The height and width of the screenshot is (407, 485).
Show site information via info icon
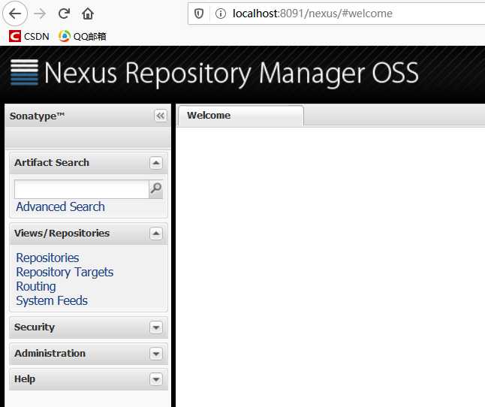click(x=221, y=14)
